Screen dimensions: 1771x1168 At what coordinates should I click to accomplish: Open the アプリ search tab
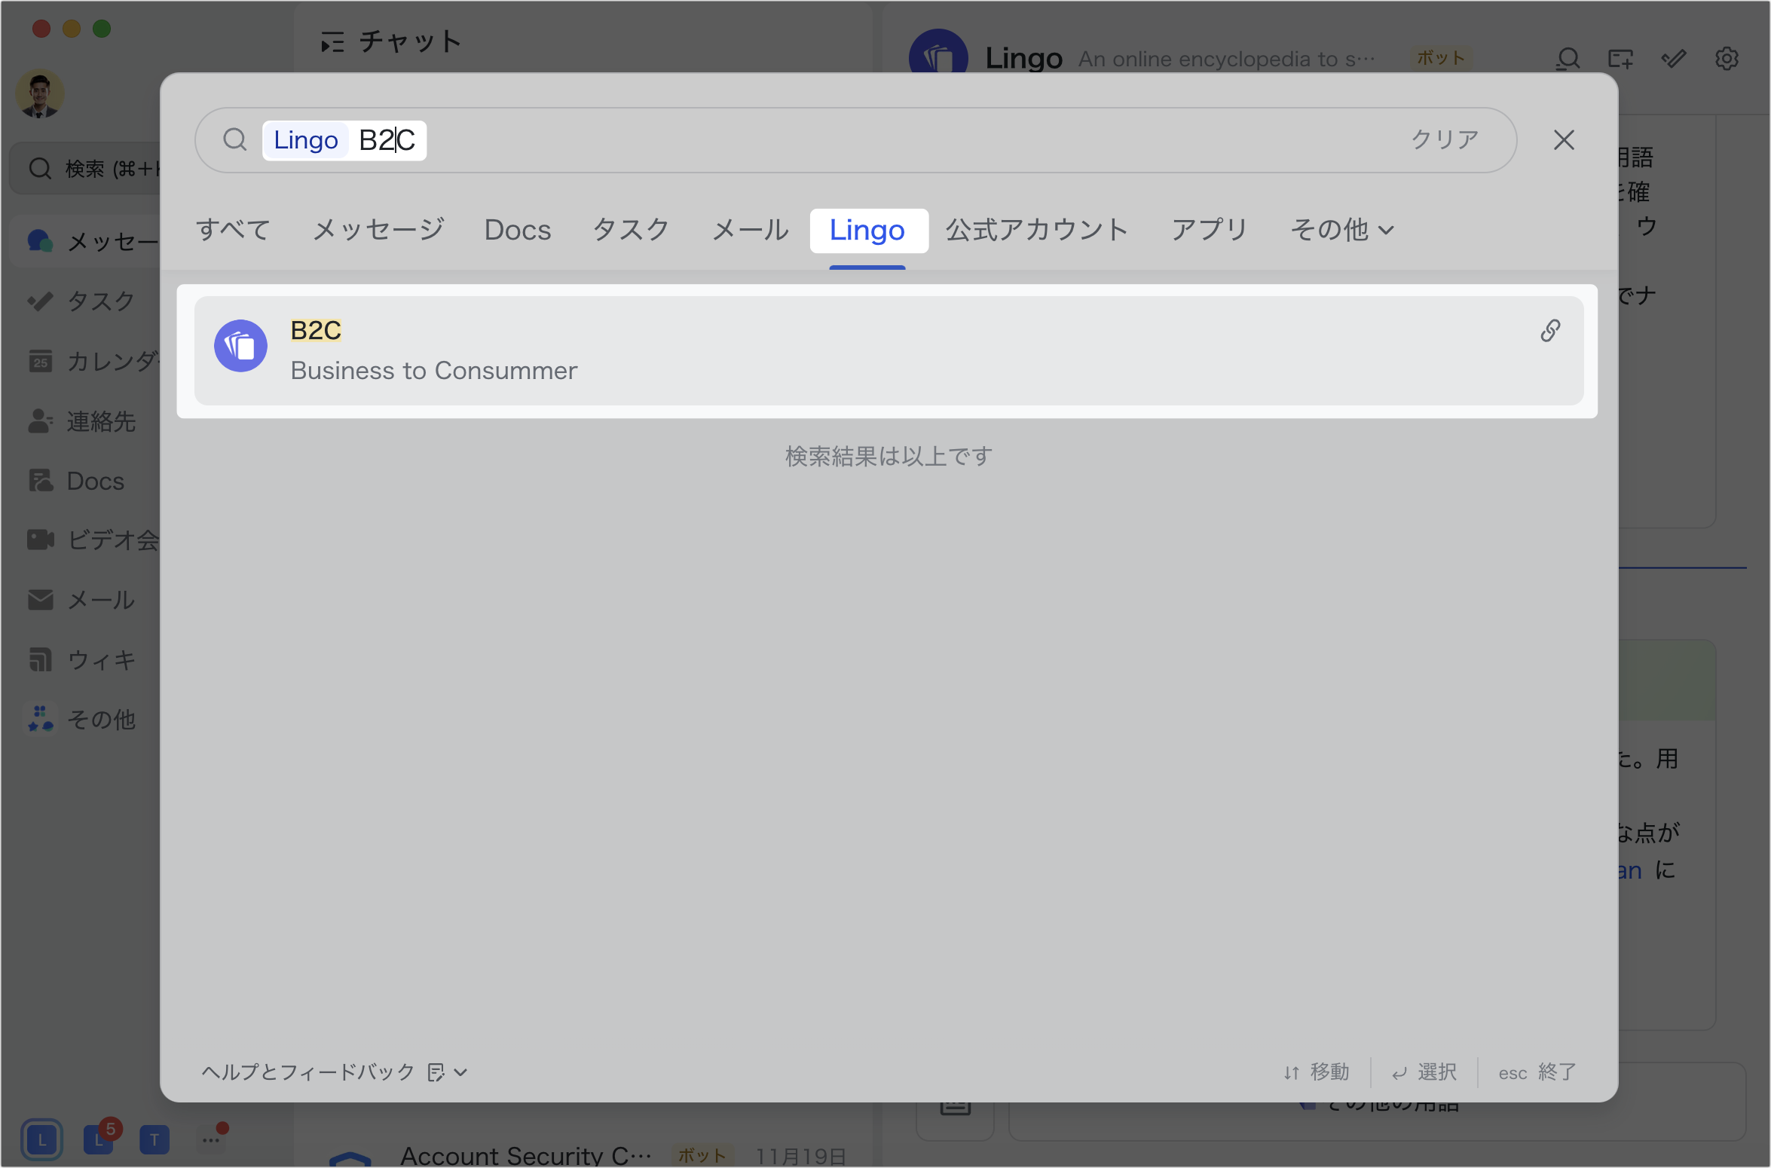tap(1209, 230)
